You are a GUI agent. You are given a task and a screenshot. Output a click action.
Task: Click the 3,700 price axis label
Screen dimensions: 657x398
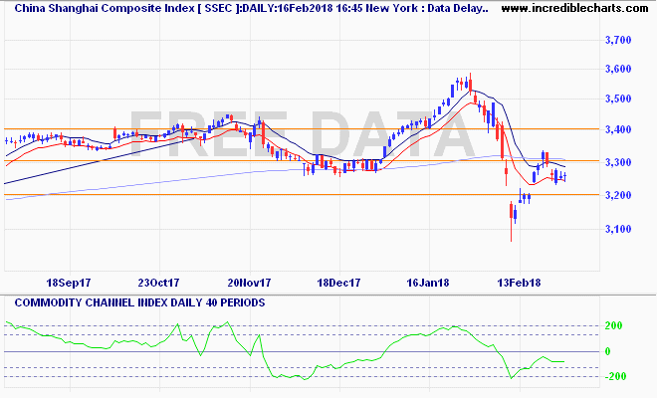(x=618, y=40)
